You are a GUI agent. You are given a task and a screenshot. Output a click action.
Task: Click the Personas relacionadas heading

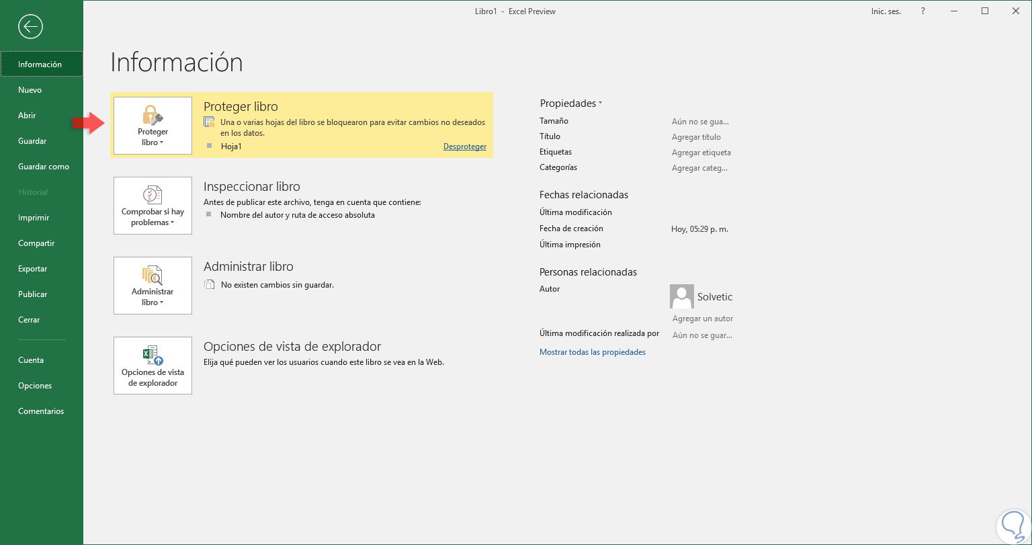pyautogui.click(x=588, y=272)
